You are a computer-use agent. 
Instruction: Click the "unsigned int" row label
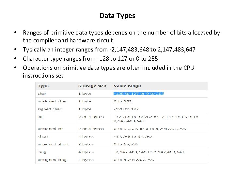[51, 129]
